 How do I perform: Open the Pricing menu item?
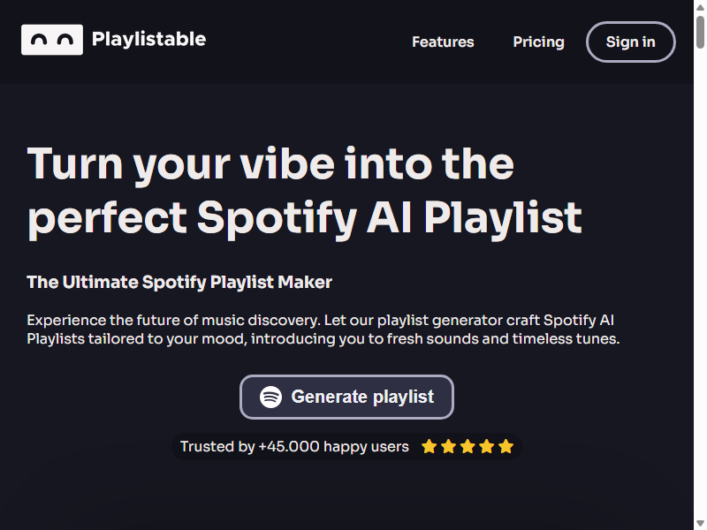[x=538, y=42]
